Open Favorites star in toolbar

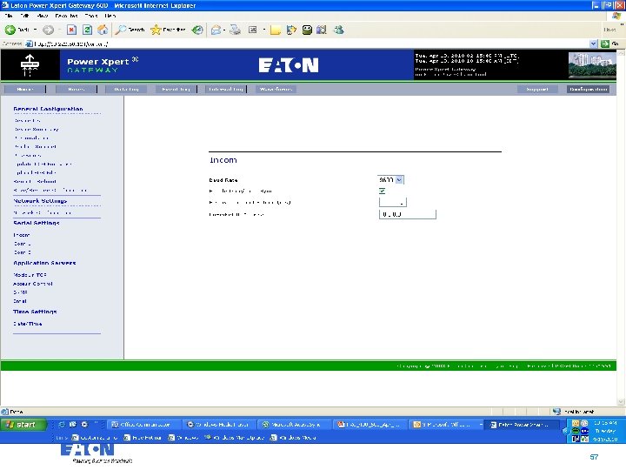tap(168, 30)
